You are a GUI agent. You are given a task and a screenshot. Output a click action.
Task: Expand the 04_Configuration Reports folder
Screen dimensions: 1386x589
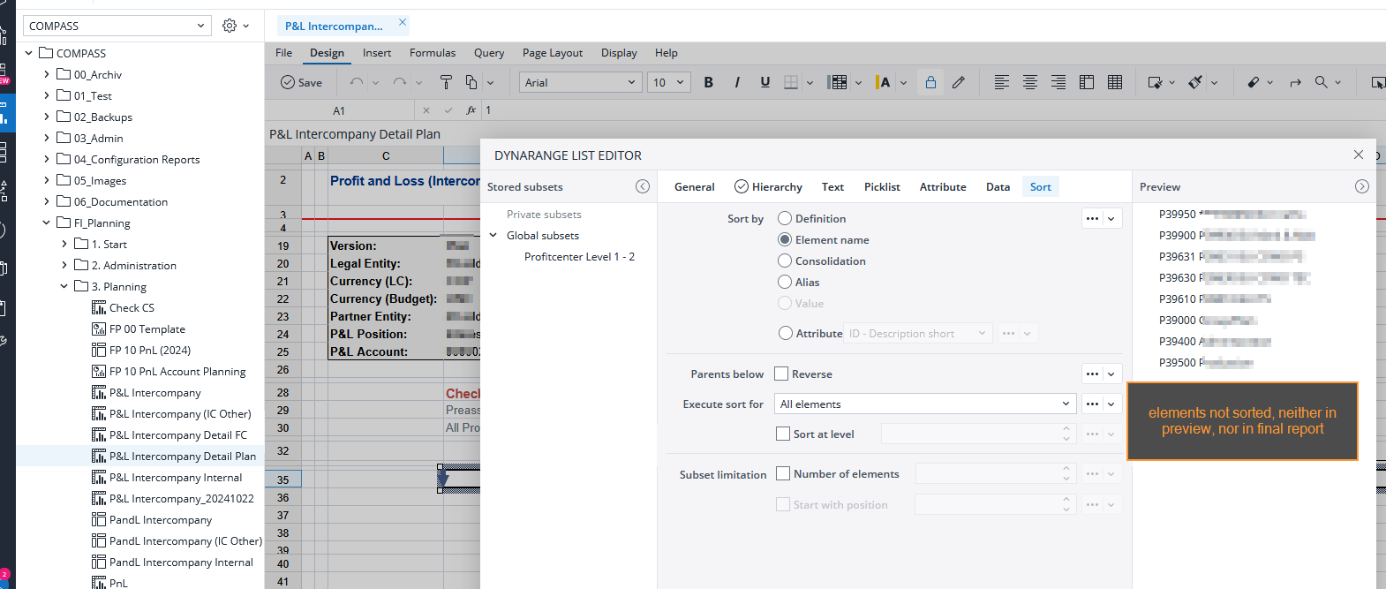click(x=47, y=159)
